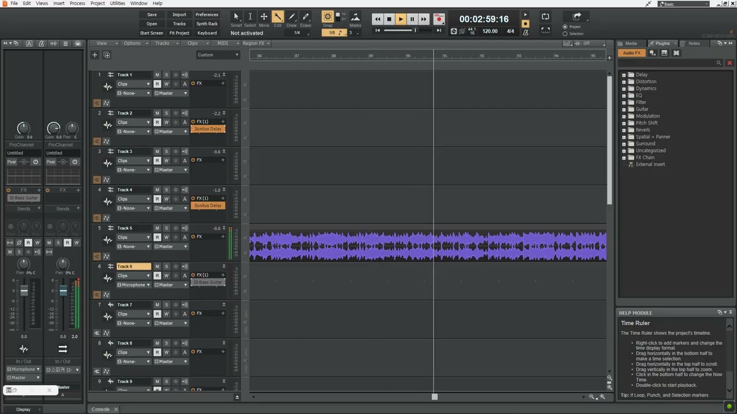The width and height of the screenshot is (737, 414).
Task: Expand the Delay plugin folder
Action: 624,75
